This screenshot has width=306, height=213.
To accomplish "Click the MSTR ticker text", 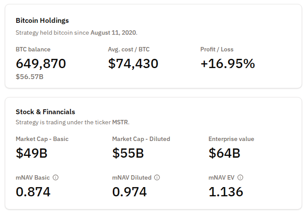I will pyautogui.click(x=120, y=122).
